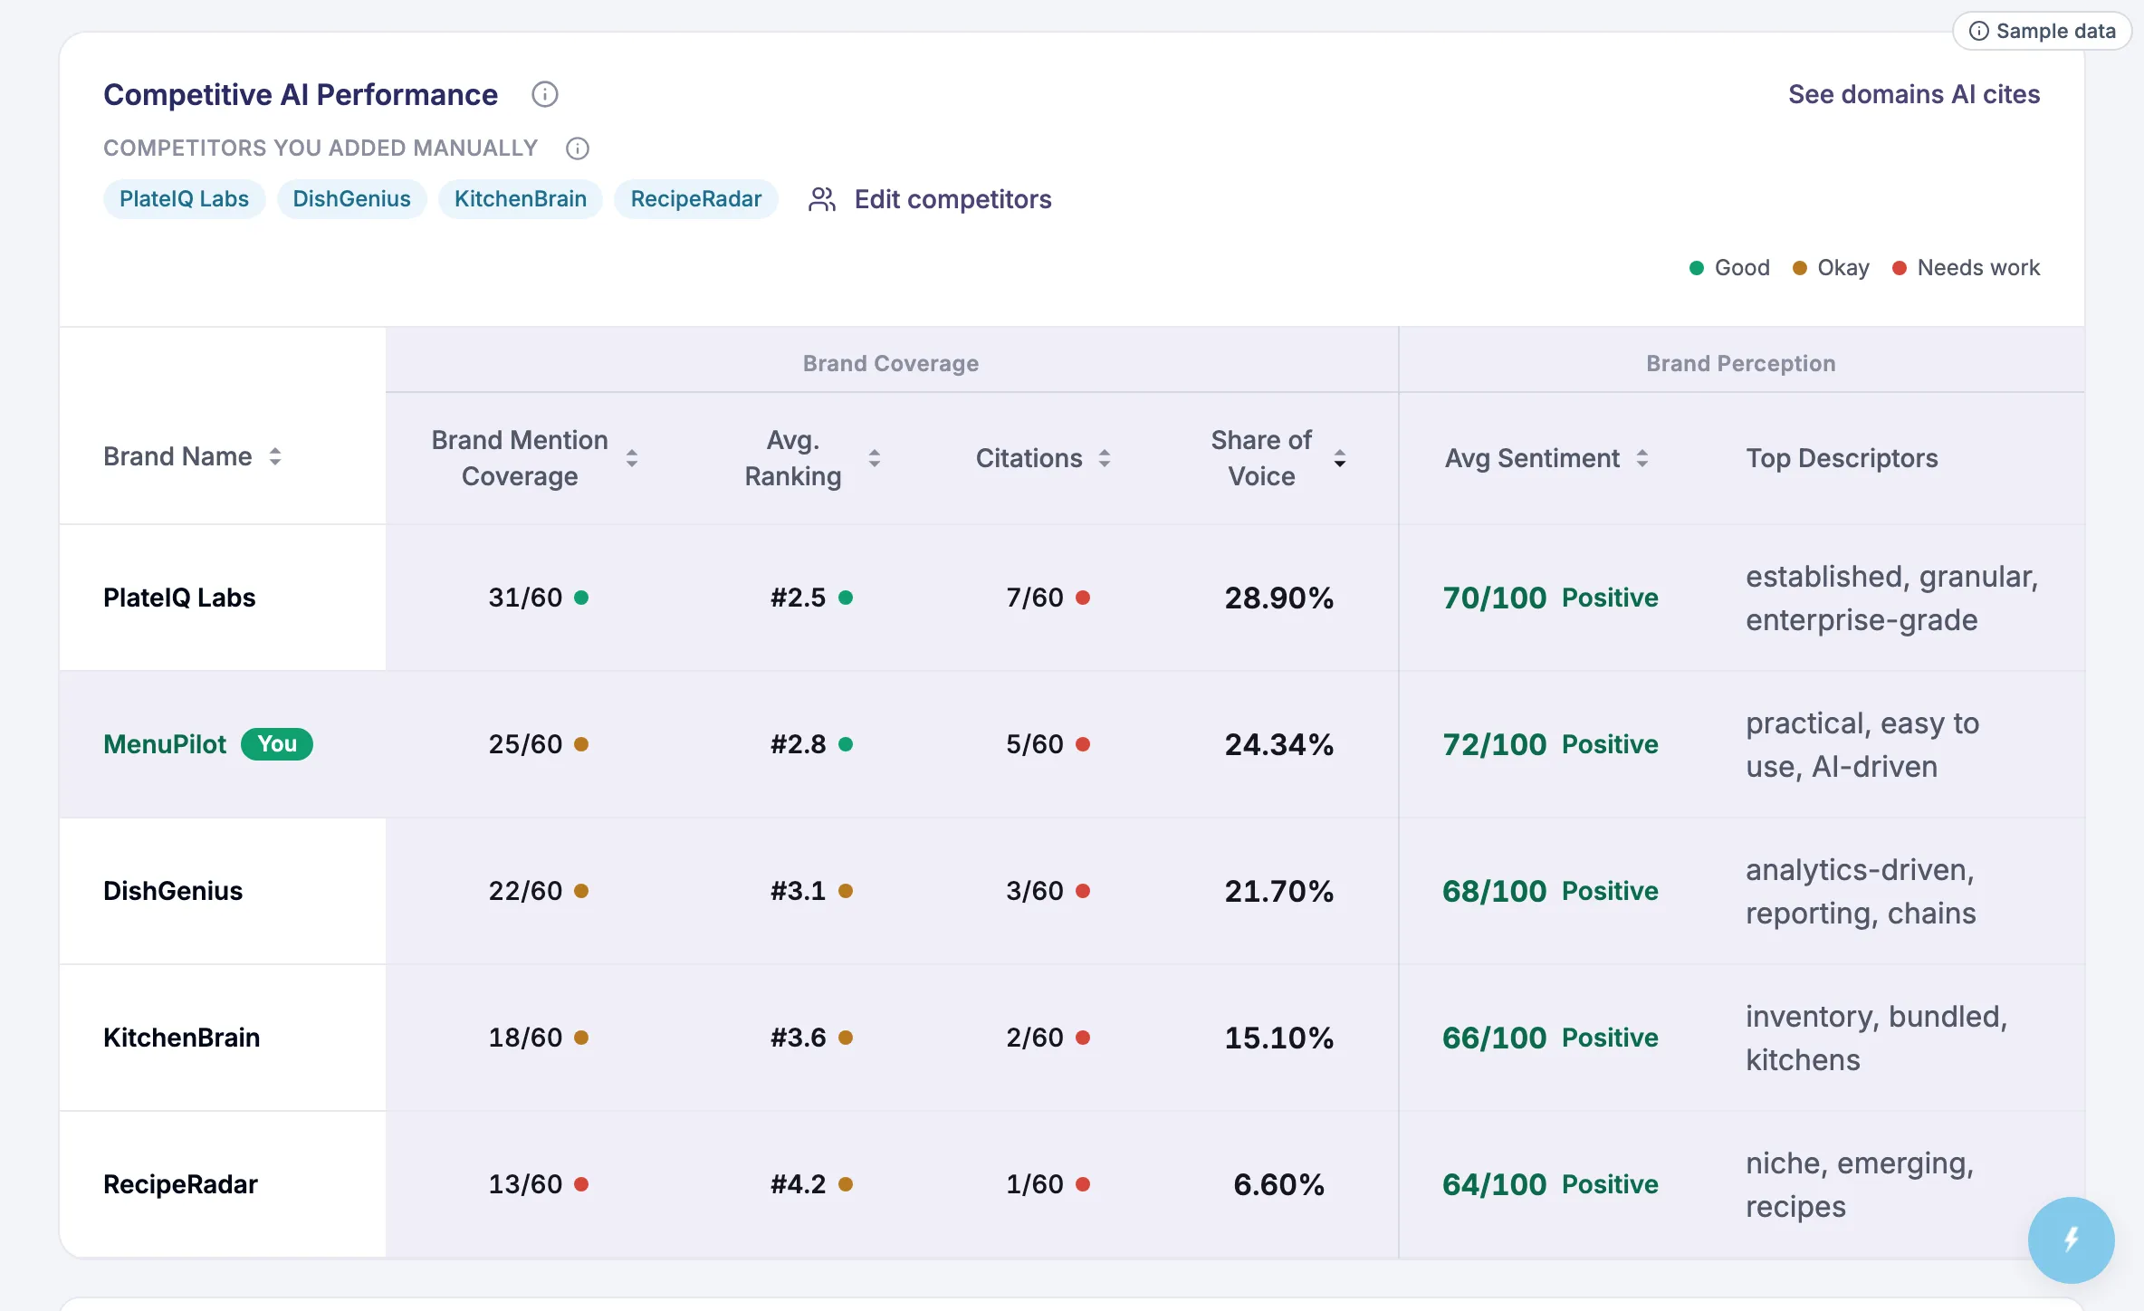Sort the Citations column

coord(1104,458)
